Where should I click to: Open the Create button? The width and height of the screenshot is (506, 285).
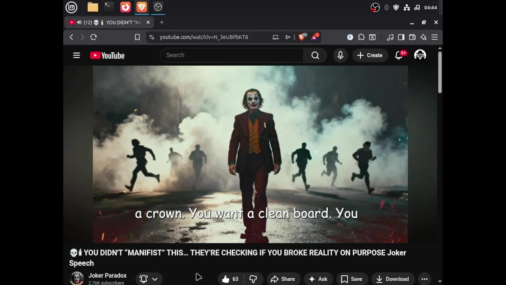pos(370,55)
